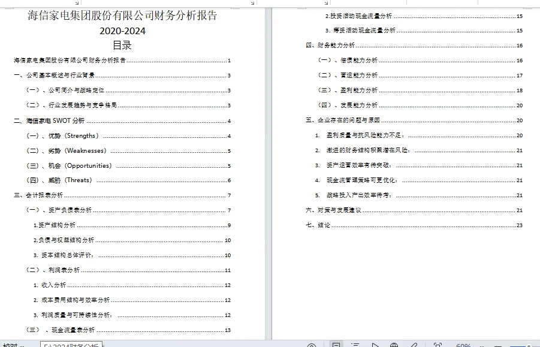Jump to 二、海信家电 SWOT 分析
Viewport: 540px width, 347px height.
click(122, 120)
